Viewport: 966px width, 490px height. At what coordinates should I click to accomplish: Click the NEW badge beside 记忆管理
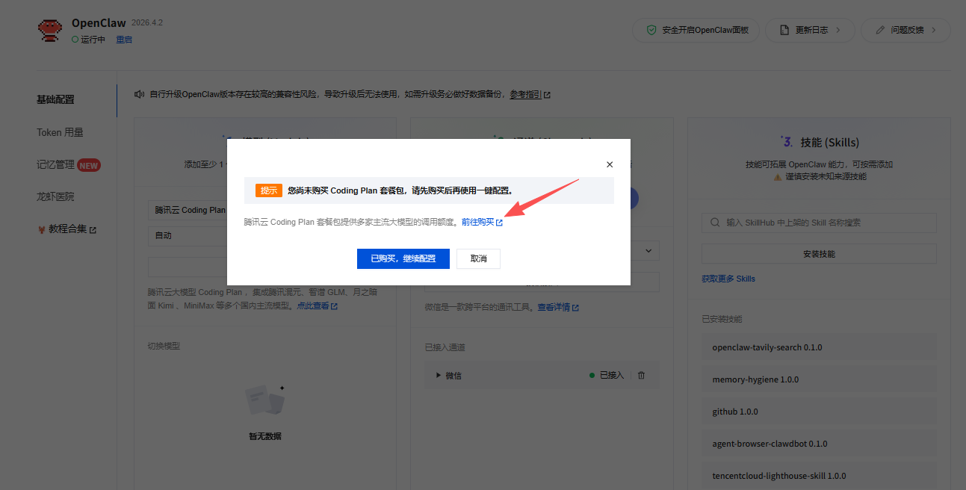point(89,165)
